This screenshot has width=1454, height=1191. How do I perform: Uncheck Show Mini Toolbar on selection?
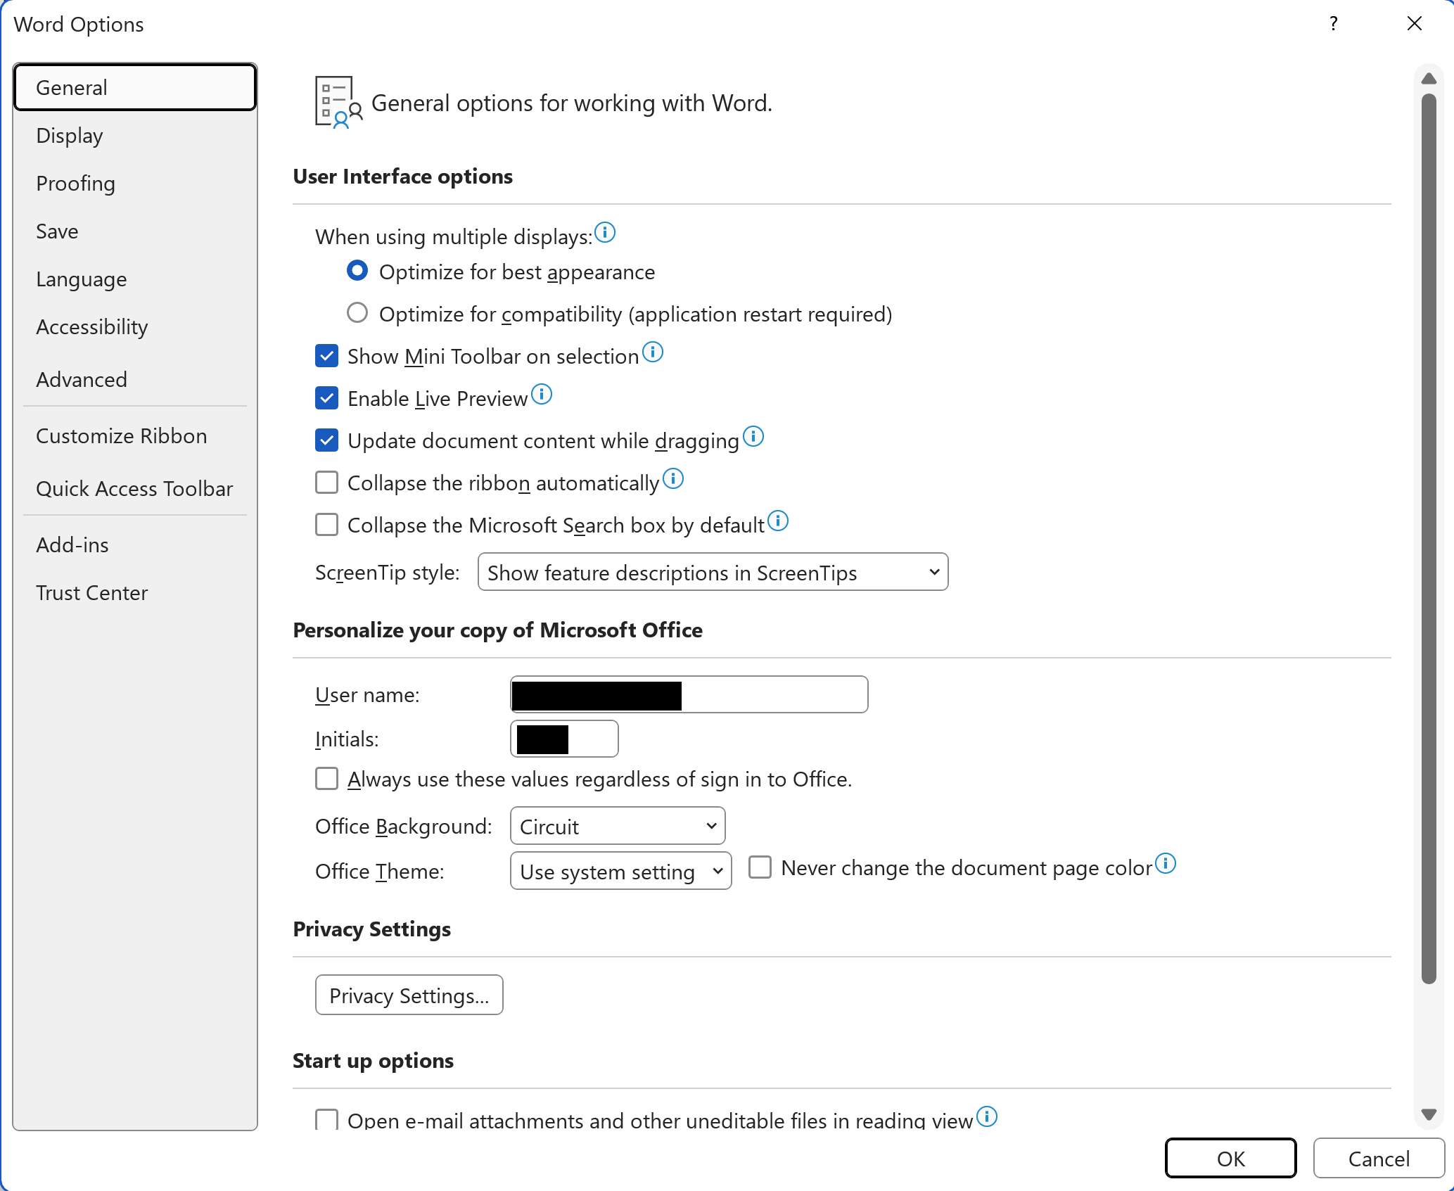327,356
